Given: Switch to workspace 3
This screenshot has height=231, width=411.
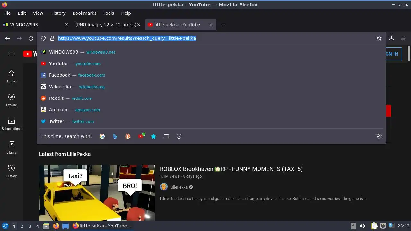Looking at the screenshot, I should [30, 226].
